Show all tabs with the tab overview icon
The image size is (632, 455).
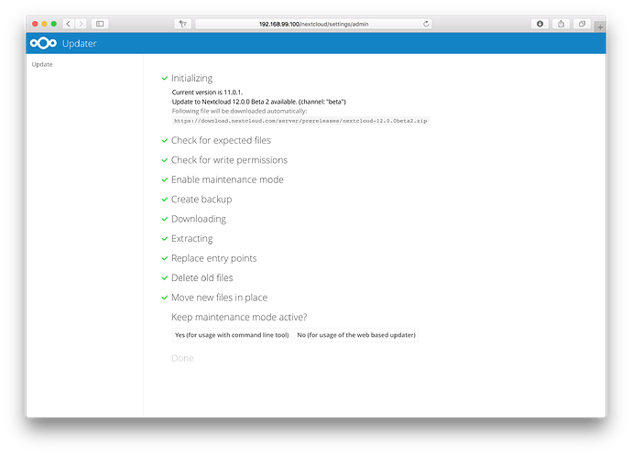pos(582,24)
